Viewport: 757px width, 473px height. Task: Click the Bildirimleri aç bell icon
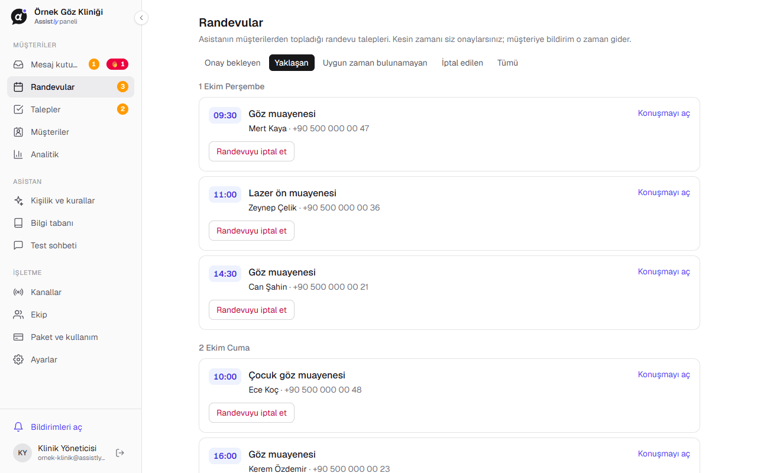click(x=19, y=427)
